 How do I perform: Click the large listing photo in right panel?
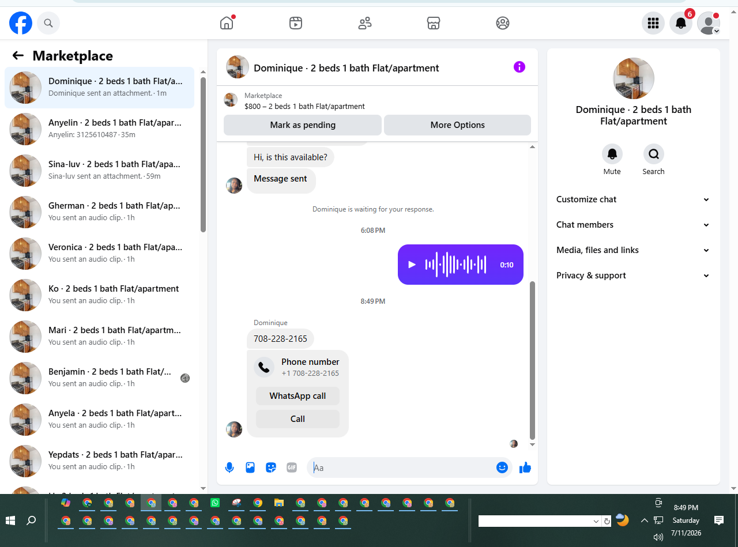[x=634, y=78]
